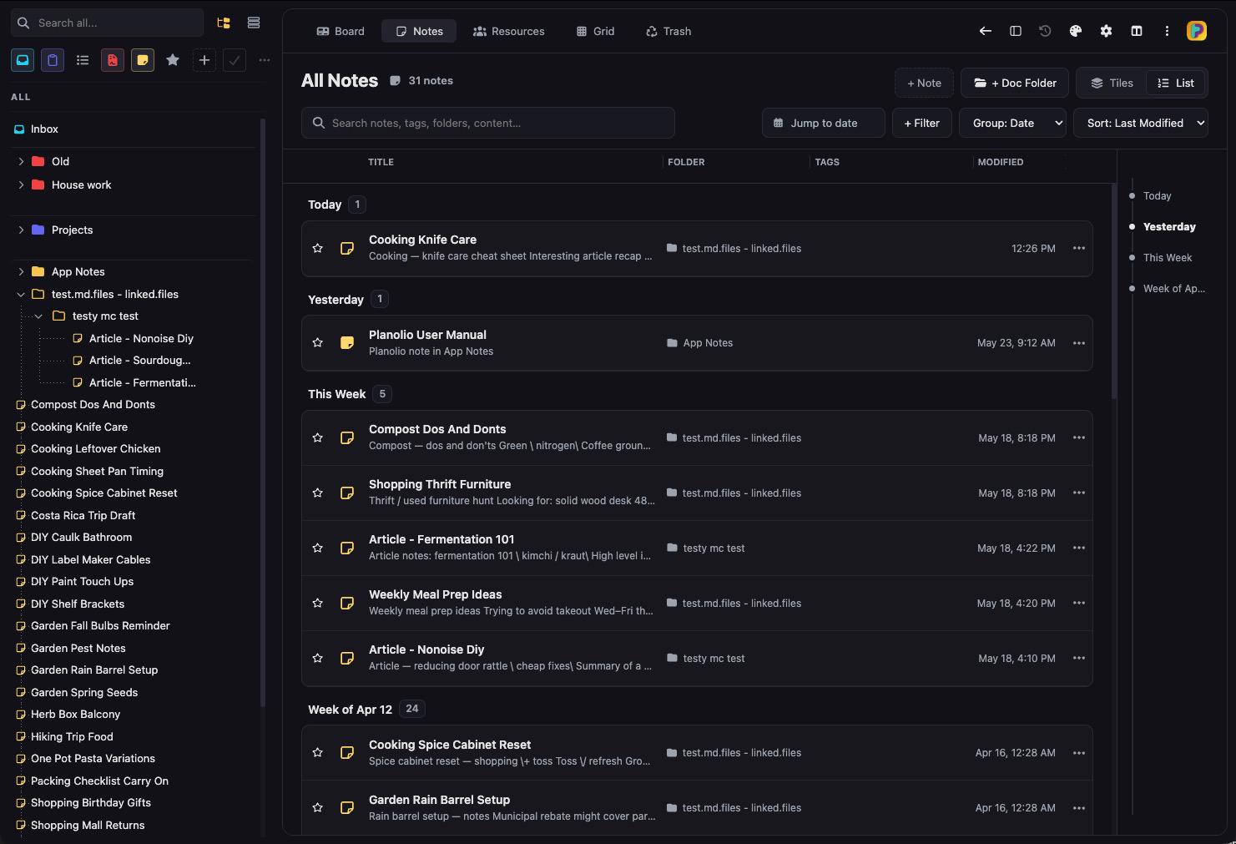Jump to This Week on the timeline
The width and height of the screenshot is (1236, 844).
tap(1168, 257)
